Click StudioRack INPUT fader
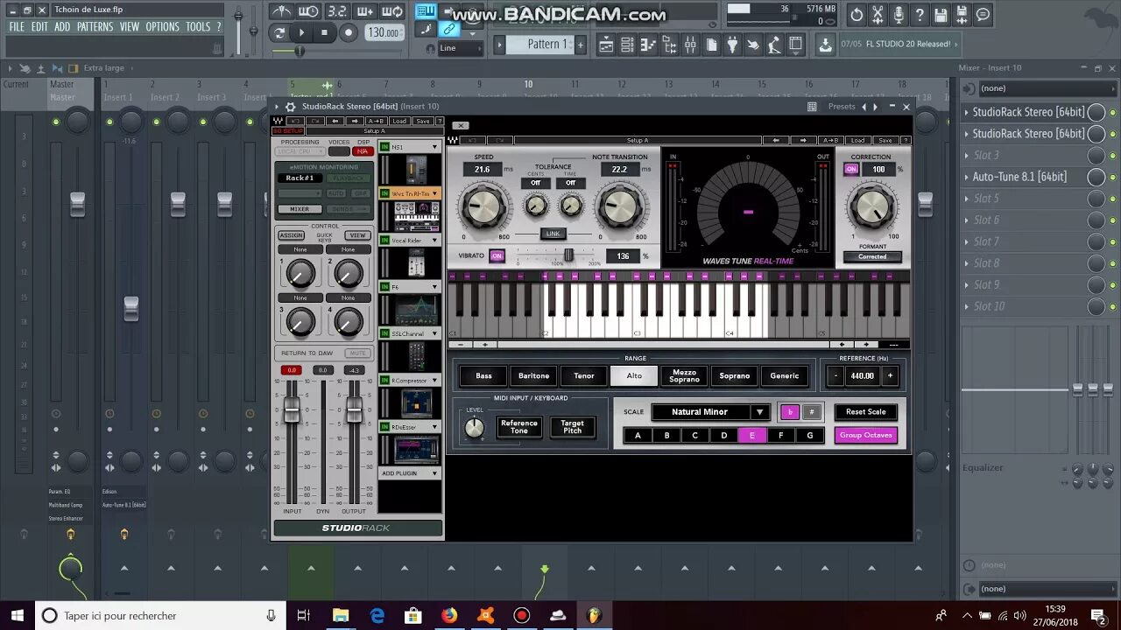Viewport: 1121px width, 630px height. click(x=292, y=409)
